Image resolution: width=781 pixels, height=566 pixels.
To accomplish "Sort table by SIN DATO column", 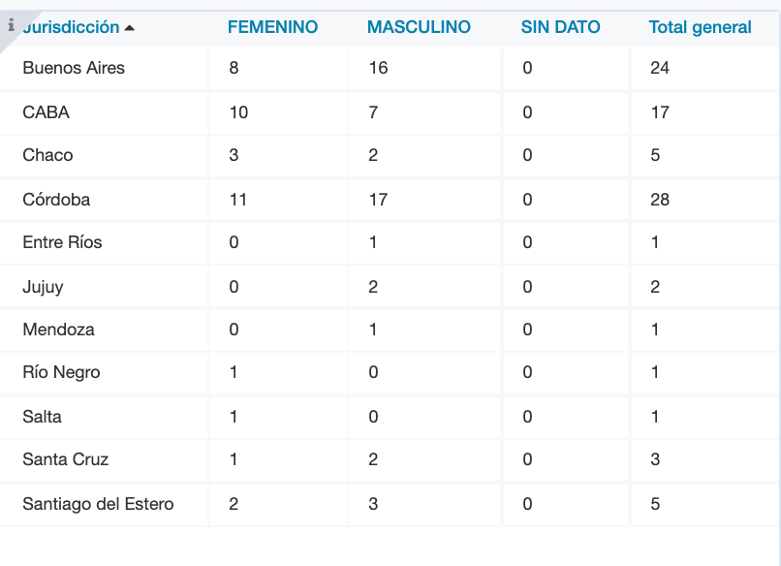I will click(560, 27).
